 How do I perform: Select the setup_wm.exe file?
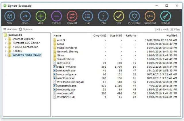pyautogui.click(x=115, y=67)
